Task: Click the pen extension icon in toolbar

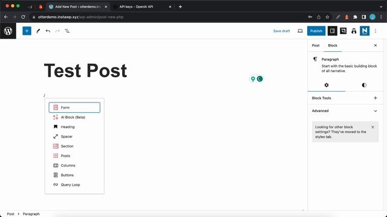Action: pyautogui.click(x=338, y=17)
